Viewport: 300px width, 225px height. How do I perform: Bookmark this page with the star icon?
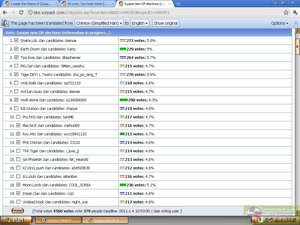(x=286, y=13)
